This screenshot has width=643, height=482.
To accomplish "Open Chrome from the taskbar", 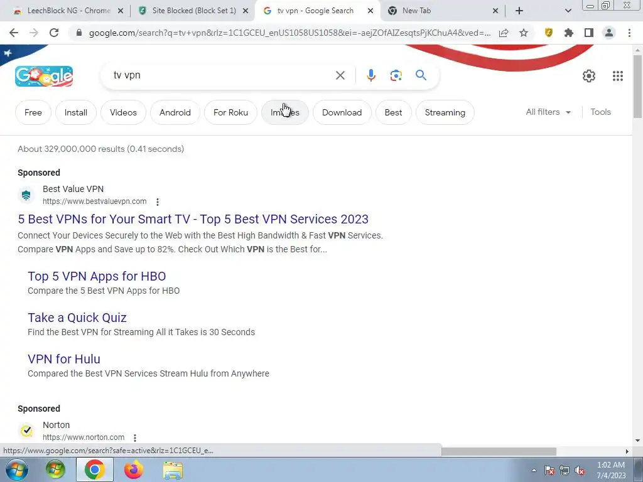I will pos(94,470).
